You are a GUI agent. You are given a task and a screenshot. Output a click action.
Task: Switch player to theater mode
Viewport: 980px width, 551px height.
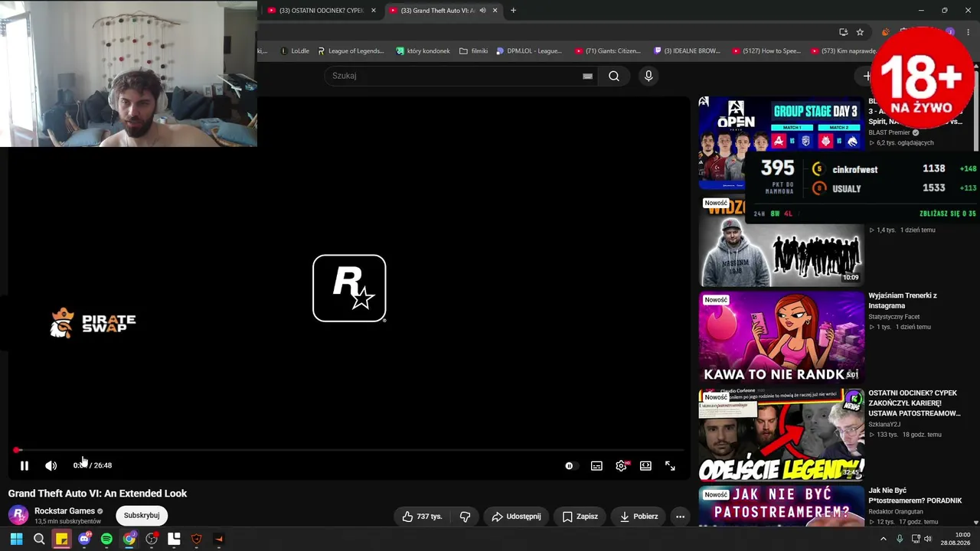tap(645, 465)
